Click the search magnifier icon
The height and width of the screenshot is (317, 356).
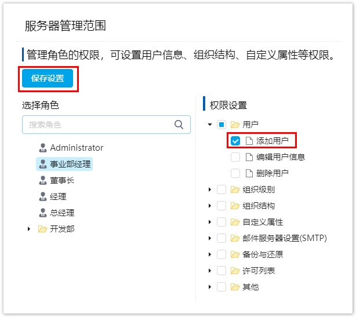coord(179,124)
